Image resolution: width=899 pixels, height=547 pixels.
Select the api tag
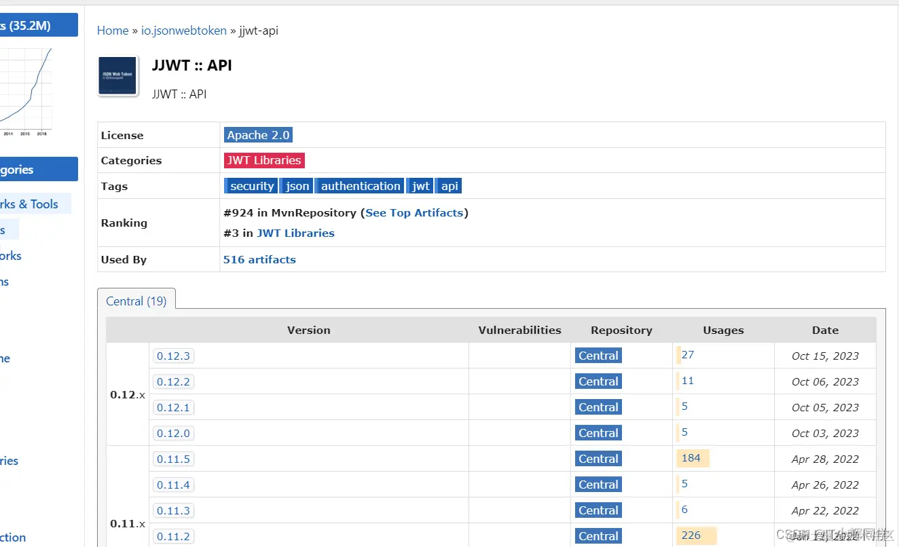(449, 186)
